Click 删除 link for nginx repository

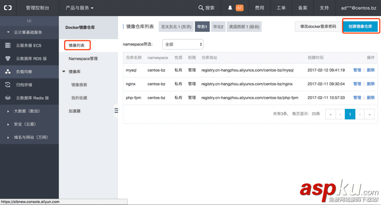point(371,84)
